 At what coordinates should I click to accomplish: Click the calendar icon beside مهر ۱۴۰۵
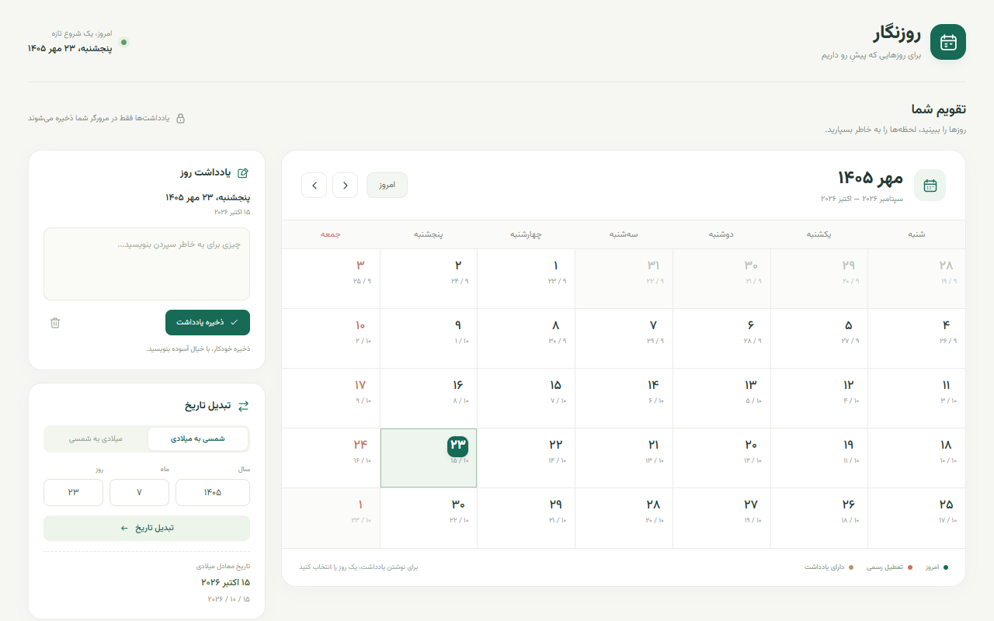coord(930,185)
